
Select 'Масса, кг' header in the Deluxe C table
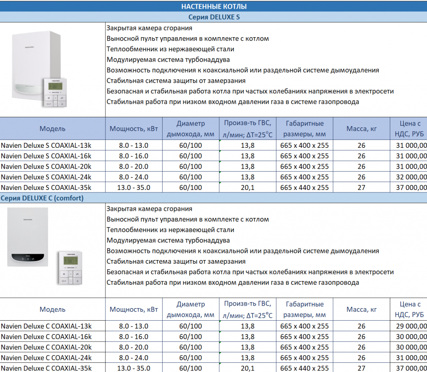[x=362, y=309]
